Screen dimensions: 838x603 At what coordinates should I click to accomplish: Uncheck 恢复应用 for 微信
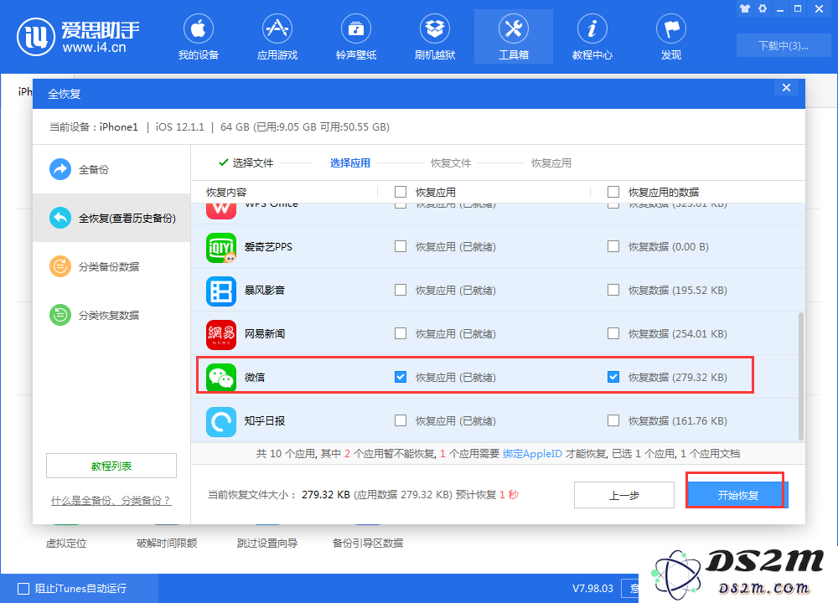[401, 377]
